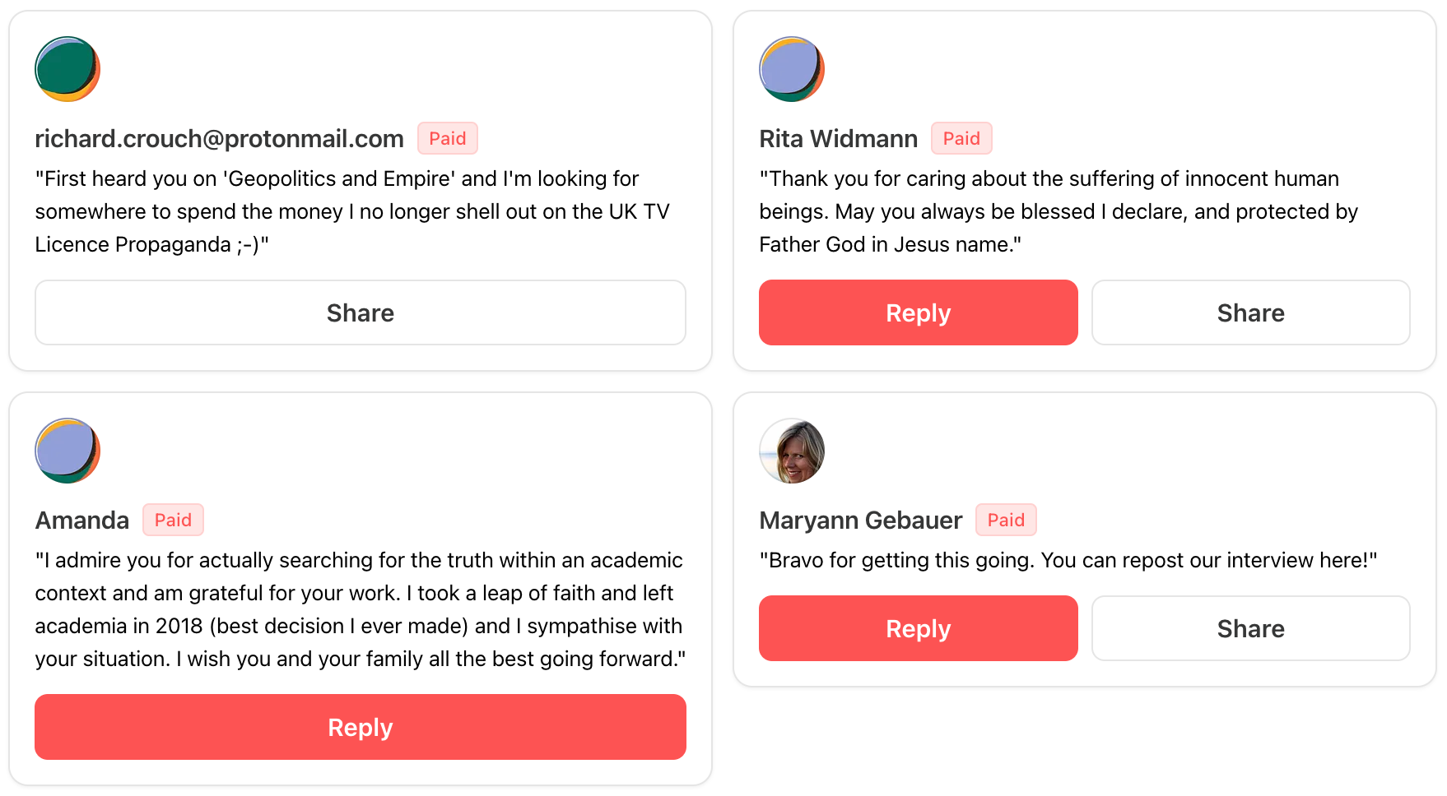Click the Paid badge beside richard.crouch
The image size is (1447, 796).
coord(448,139)
